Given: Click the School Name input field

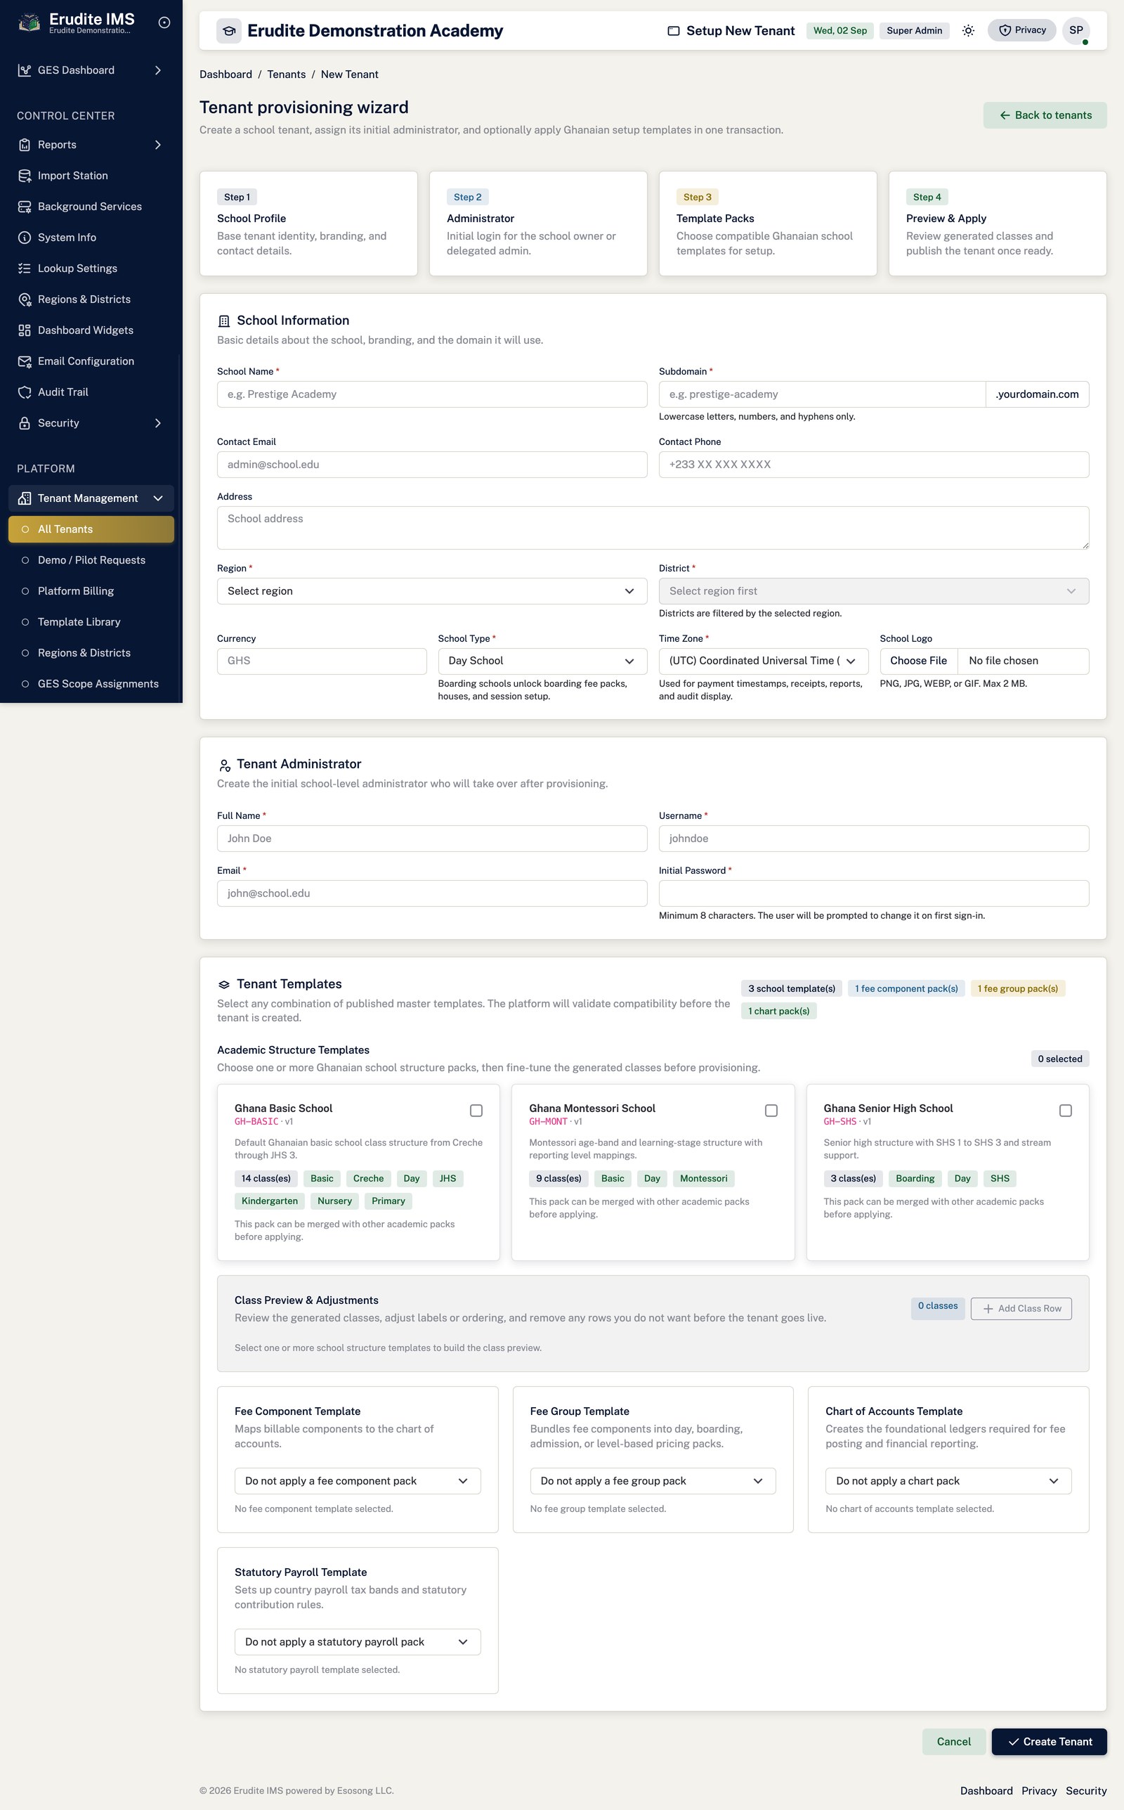Looking at the screenshot, I should [432, 394].
